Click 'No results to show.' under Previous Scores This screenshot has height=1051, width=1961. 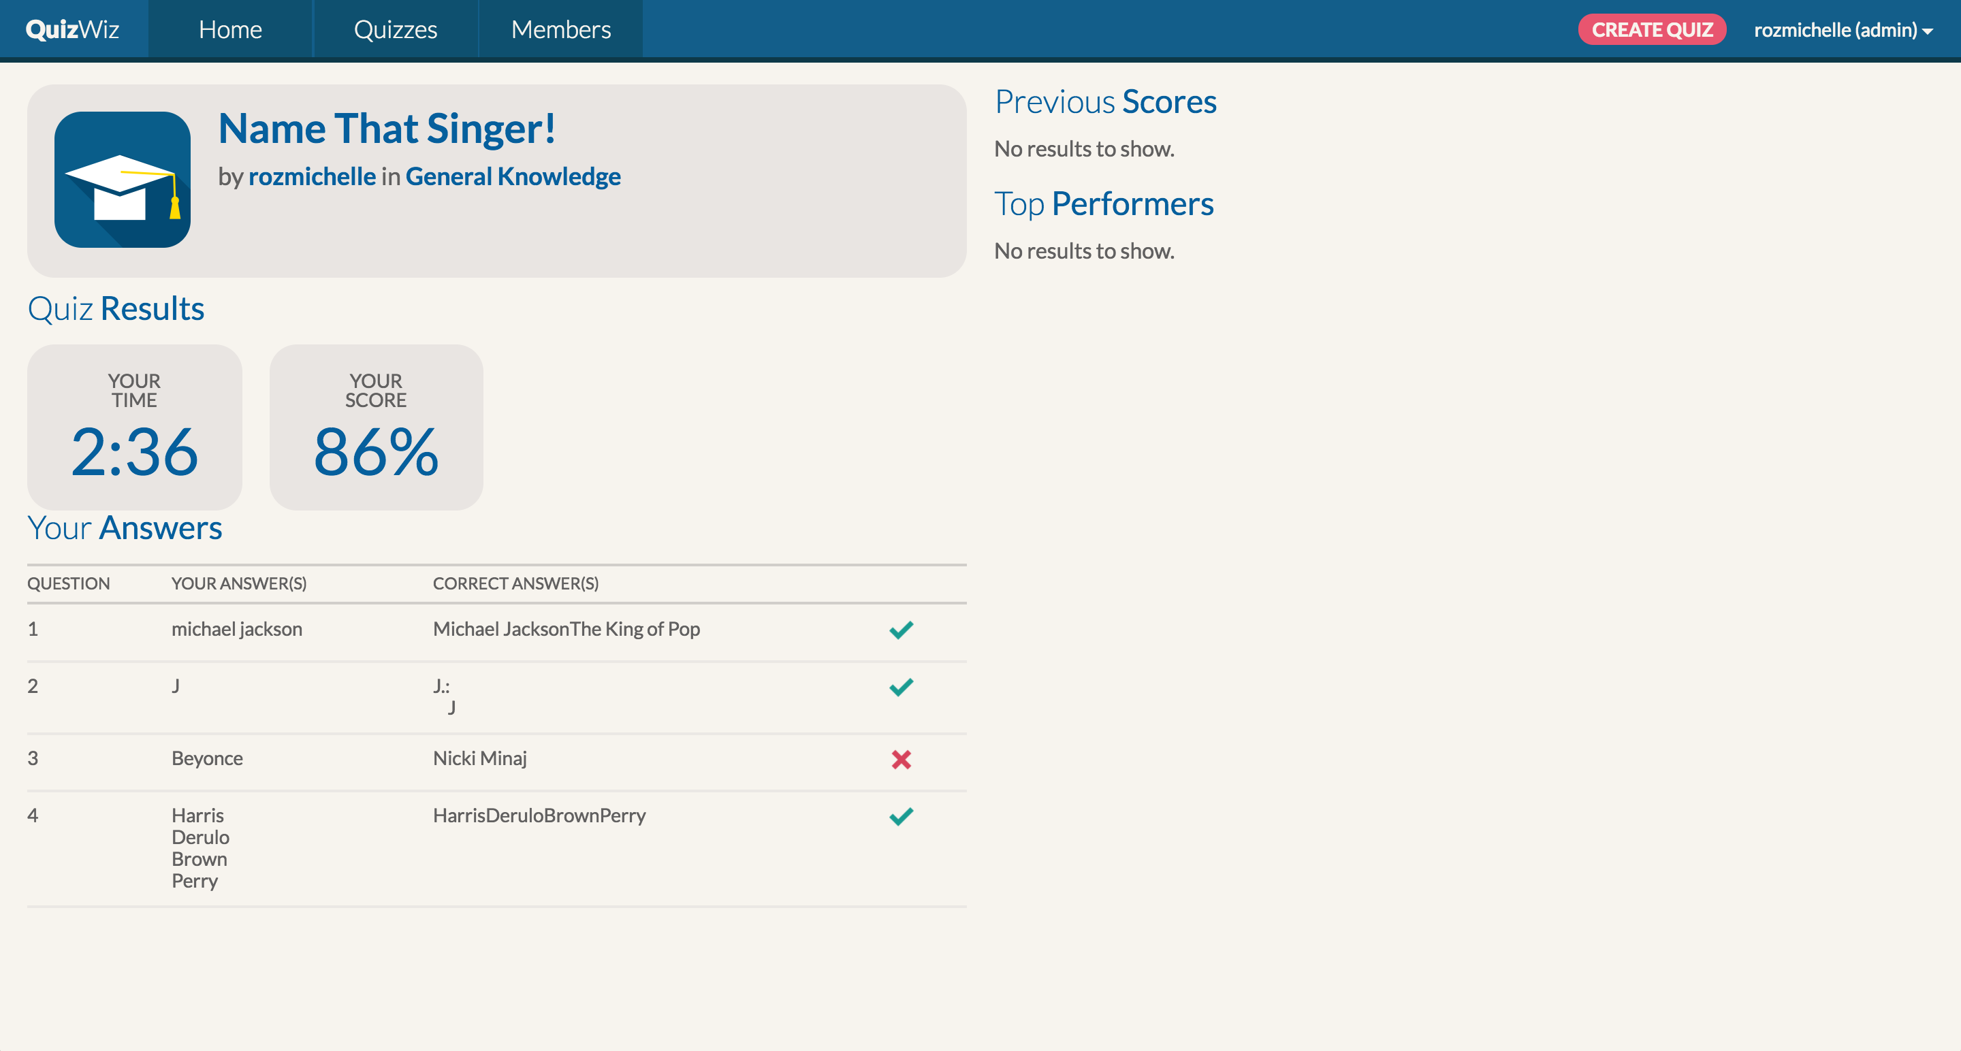1084,149
